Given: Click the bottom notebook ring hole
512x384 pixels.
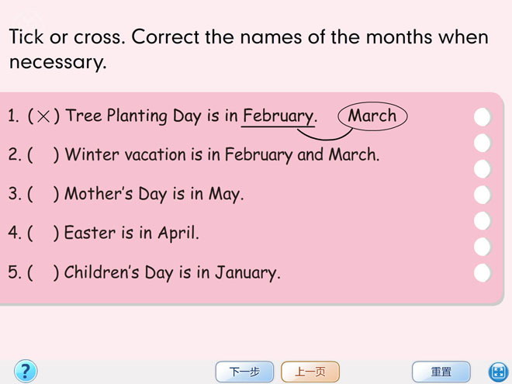Looking at the screenshot, I should tap(483, 272).
